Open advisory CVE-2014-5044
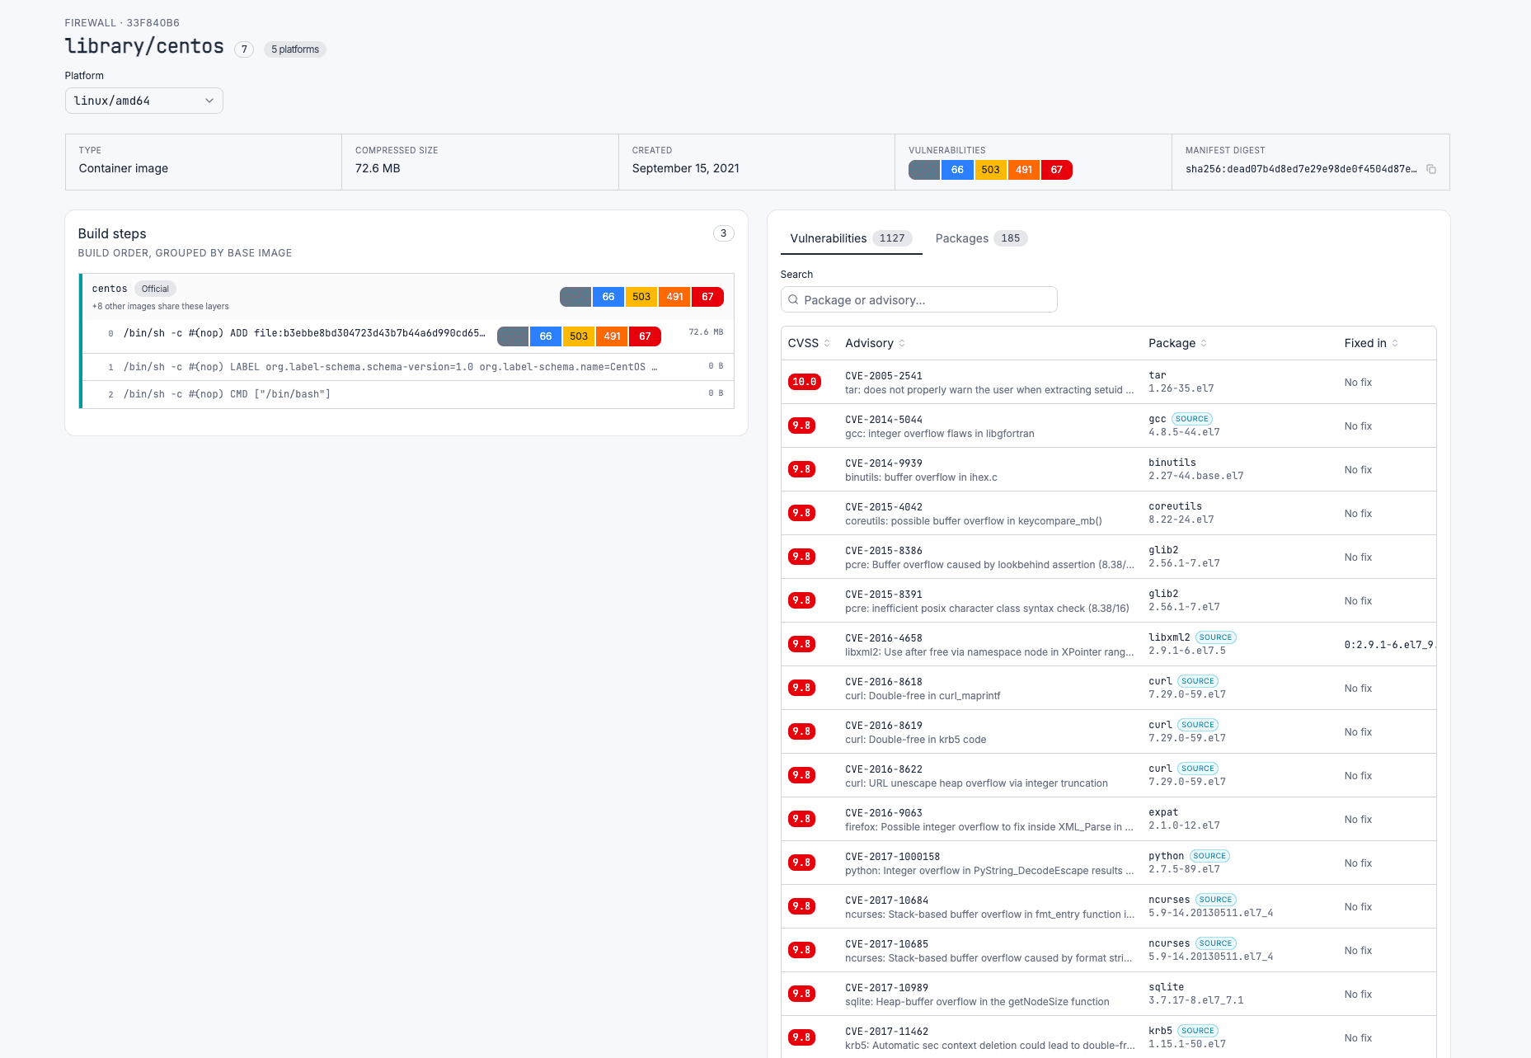Screen dimensions: 1531x1058 point(884,420)
